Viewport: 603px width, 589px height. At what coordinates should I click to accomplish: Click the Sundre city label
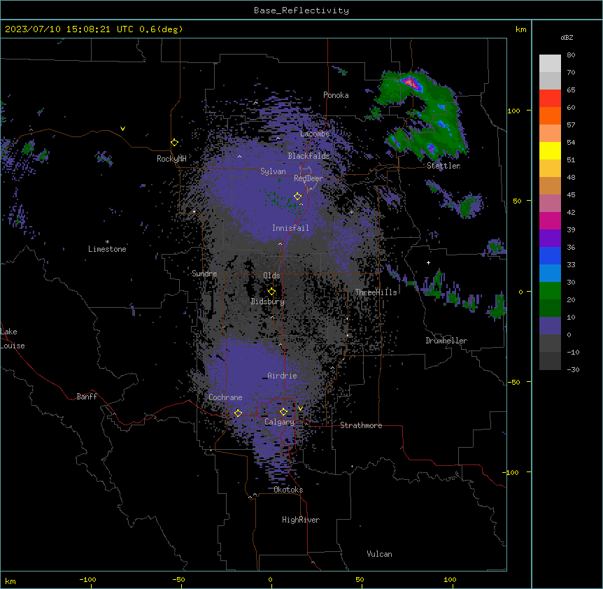(x=204, y=274)
